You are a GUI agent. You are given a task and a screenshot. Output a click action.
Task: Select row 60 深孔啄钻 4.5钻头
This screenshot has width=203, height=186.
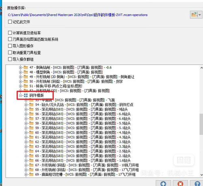(x=83, y=133)
